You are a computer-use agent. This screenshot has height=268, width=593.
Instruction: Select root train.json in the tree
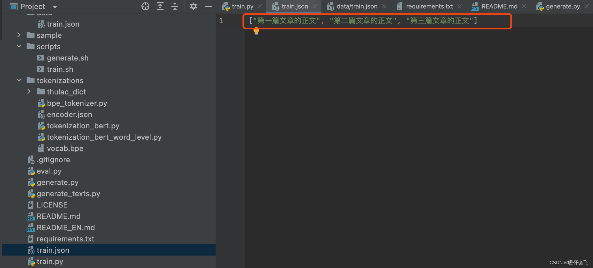[x=53, y=250]
